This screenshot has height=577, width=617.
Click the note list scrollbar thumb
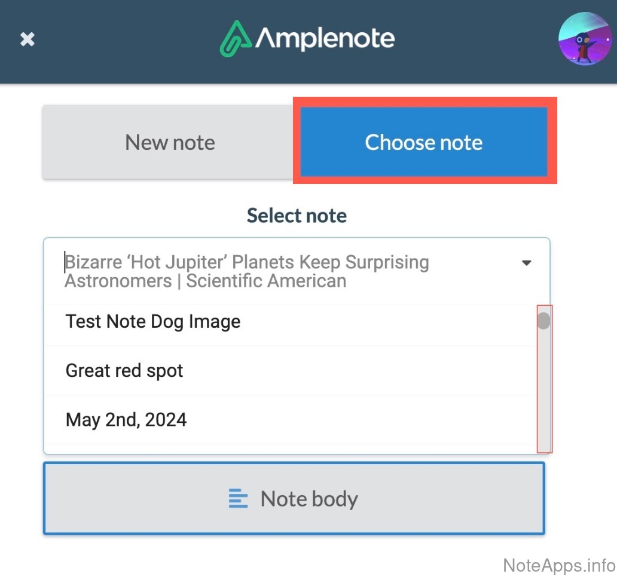[543, 321]
